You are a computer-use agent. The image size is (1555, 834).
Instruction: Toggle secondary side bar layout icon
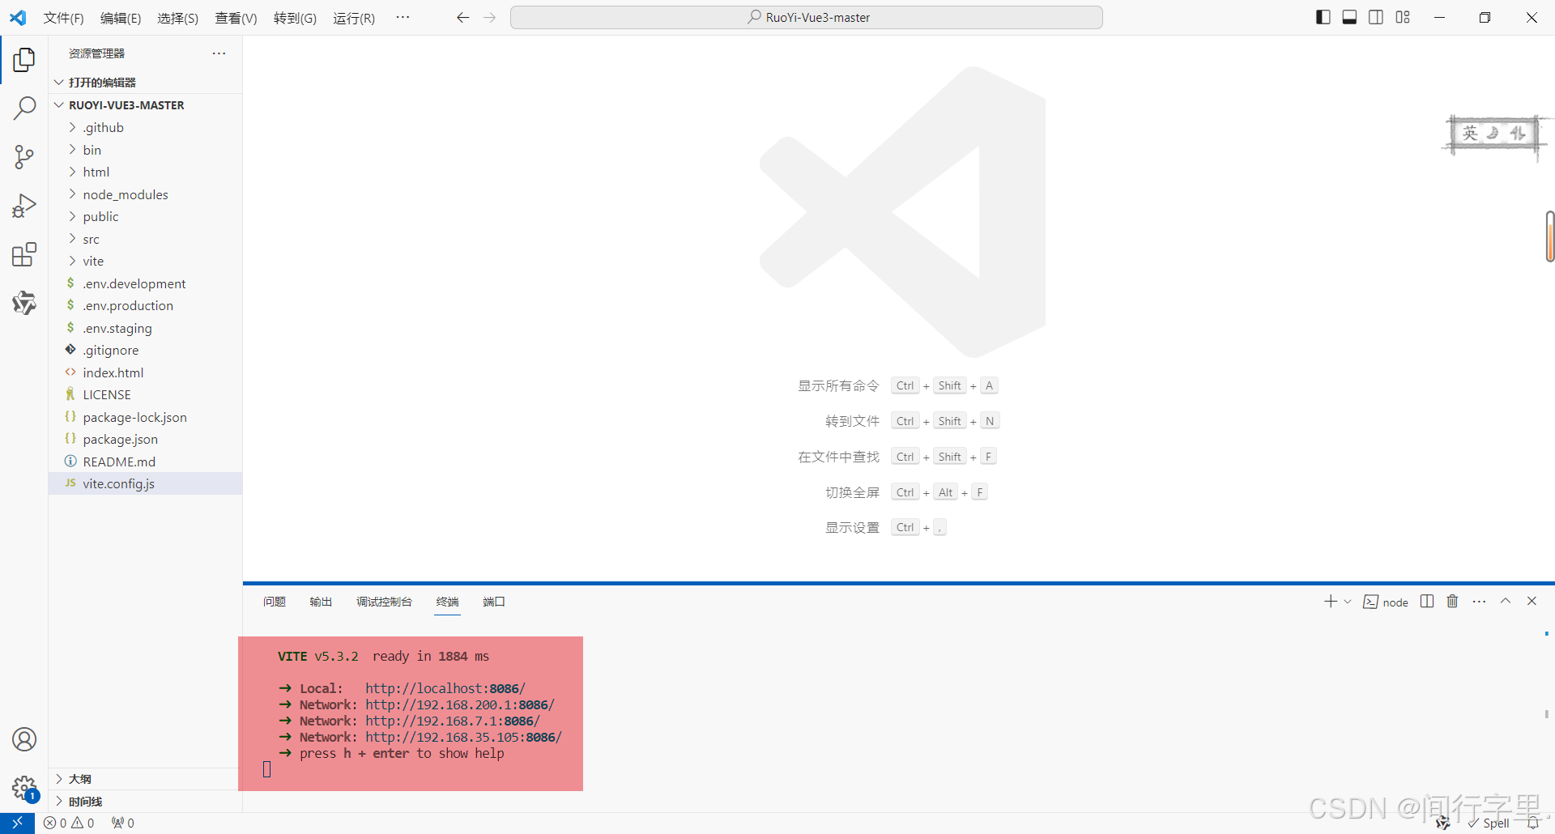pyautogui.click(x=1376, y=17)
